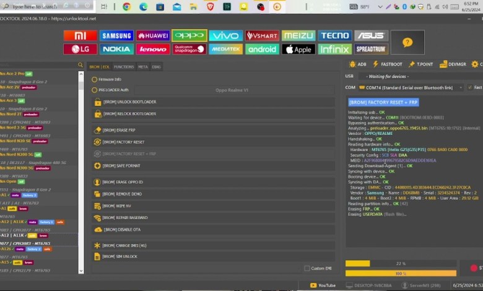Click the red stop button
Screen dimensions: 483x291
click(x=474, y=268)
